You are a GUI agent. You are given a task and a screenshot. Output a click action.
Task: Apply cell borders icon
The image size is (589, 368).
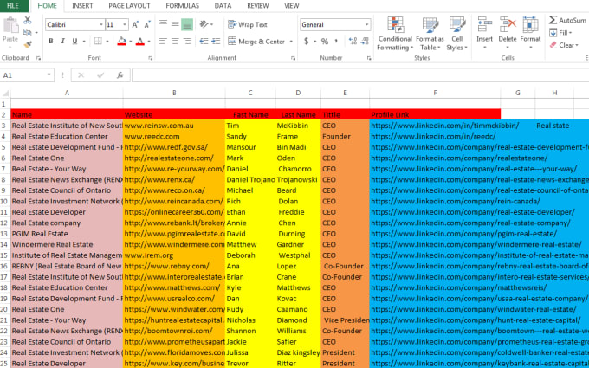(x=98, y=42)
